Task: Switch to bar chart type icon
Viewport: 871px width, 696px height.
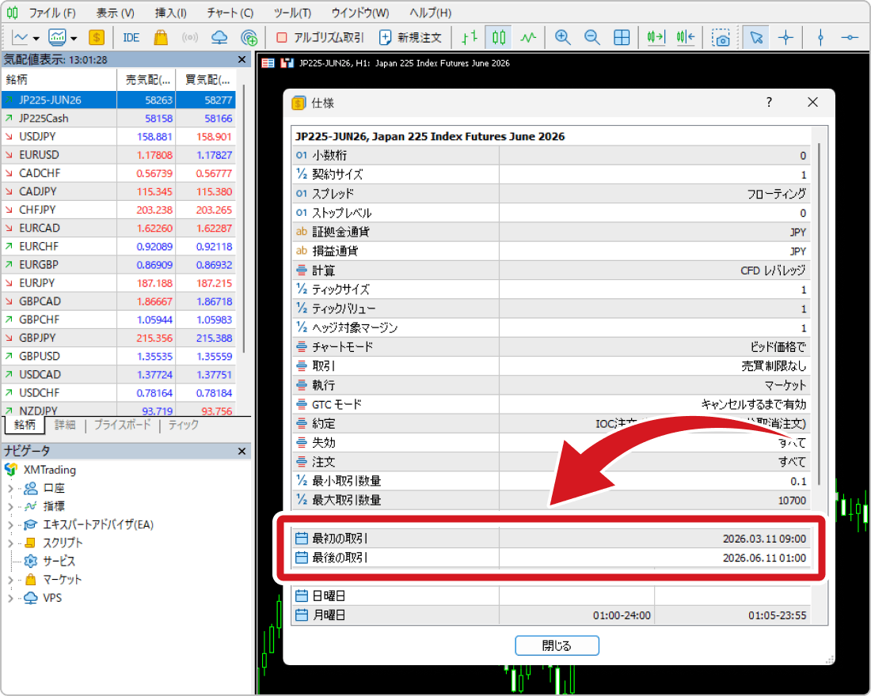Action: [x=470, y=37]
